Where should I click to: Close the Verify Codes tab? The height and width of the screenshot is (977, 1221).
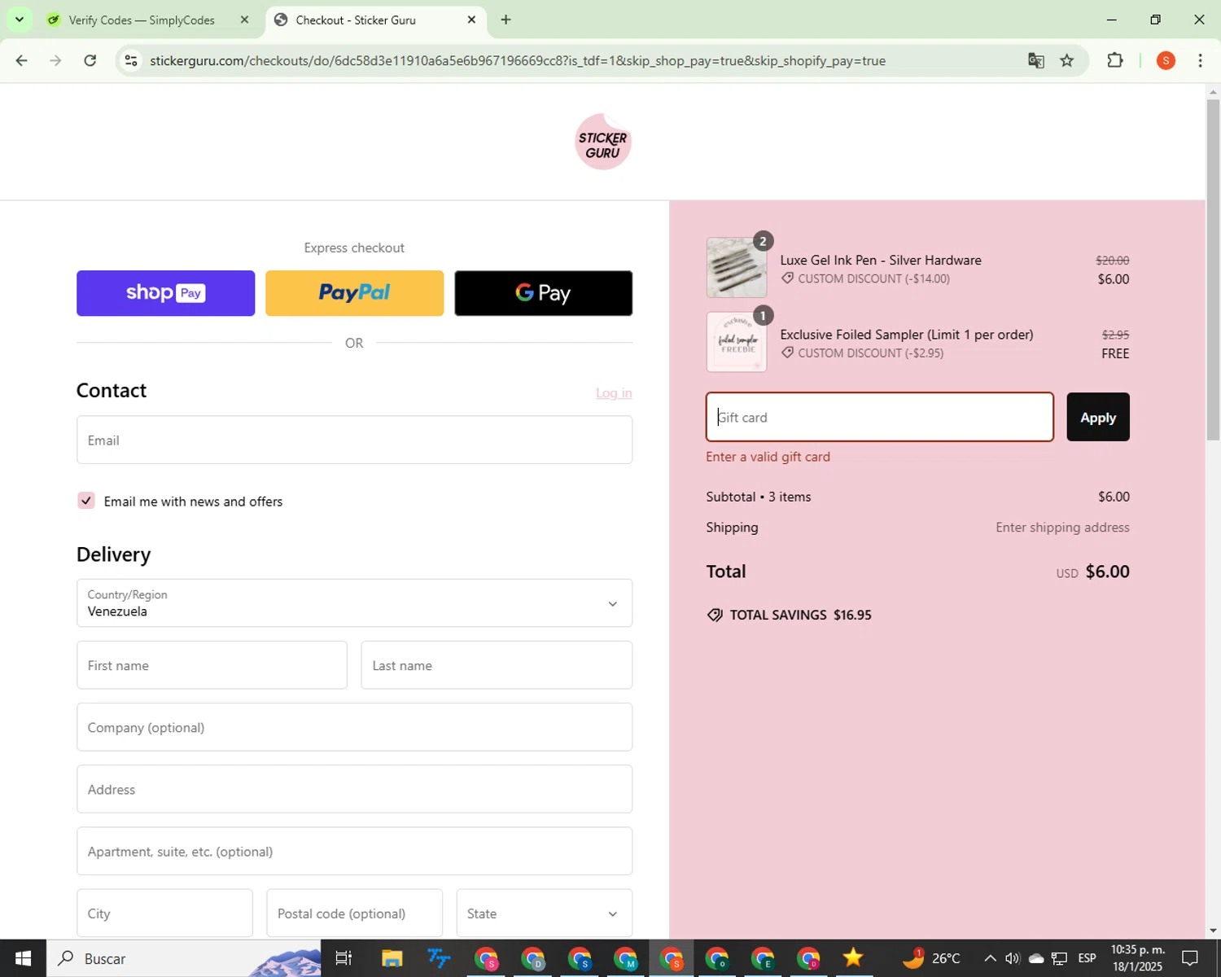pos(244,20)
